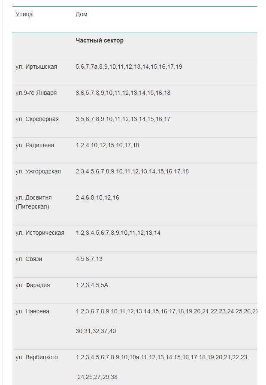
Task: Select the "ул. Фарадея" street name
Action: click(x=33, y=285)
